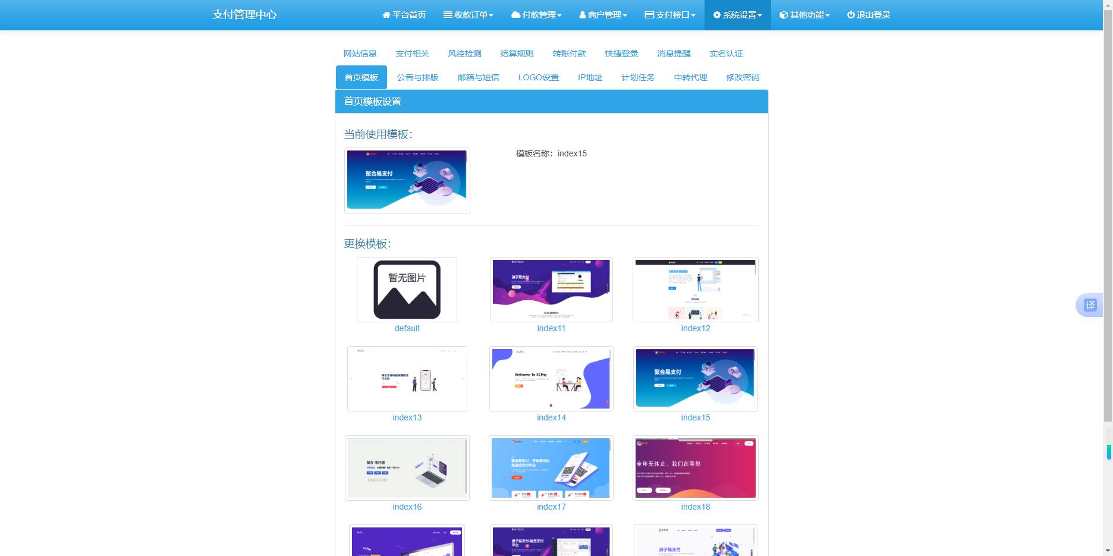
Task: Click the default template name link
Action: click(407, 328)
